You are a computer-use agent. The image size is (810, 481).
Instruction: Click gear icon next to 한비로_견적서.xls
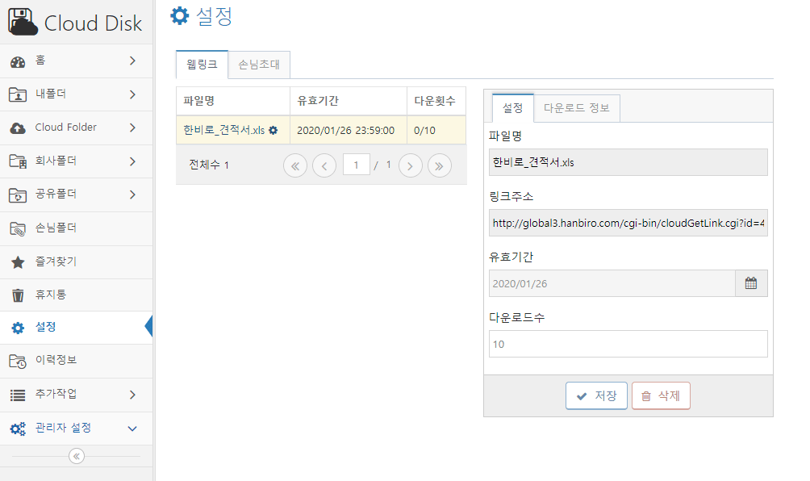(x=273, y=130)
